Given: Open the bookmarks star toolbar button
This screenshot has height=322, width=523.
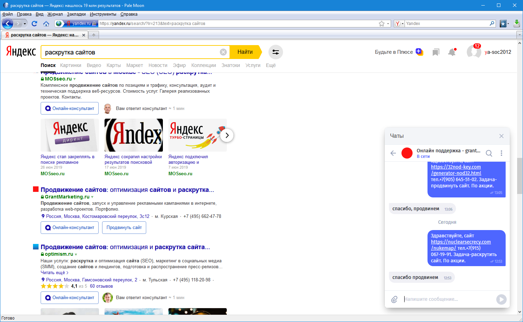Looking at the screenshot, I should tap(503, 24).
